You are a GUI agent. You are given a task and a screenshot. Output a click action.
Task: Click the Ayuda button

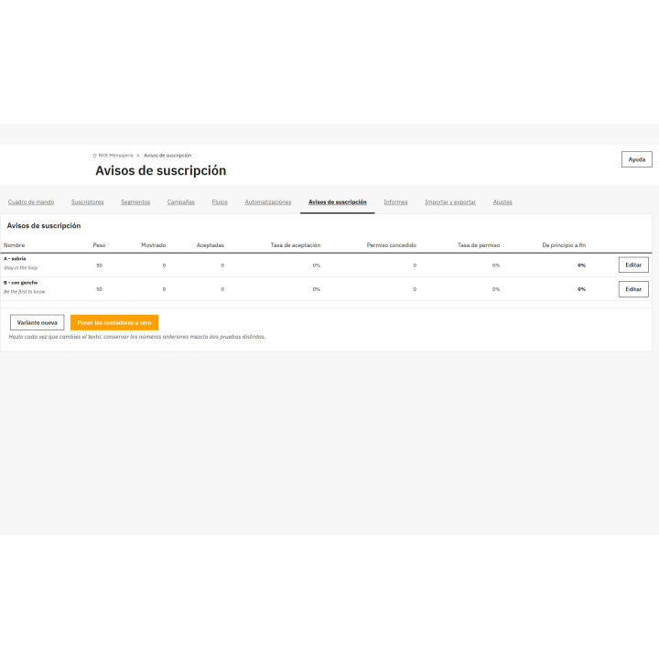637,159
